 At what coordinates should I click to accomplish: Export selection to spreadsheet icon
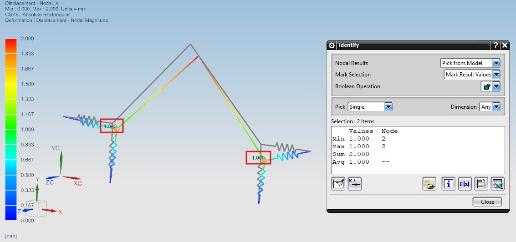(498, 184)
